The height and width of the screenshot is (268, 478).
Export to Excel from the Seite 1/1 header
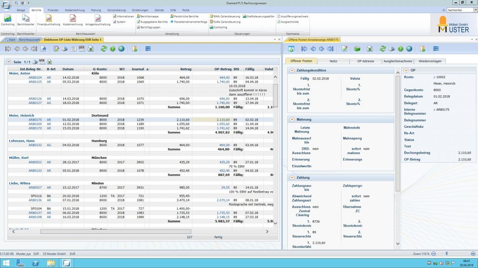click(49, 62)
